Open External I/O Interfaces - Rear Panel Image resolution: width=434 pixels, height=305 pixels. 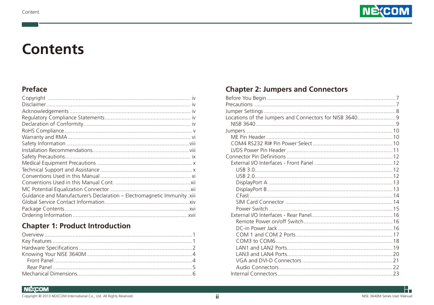pyautogui.click(x=315, y=215)
